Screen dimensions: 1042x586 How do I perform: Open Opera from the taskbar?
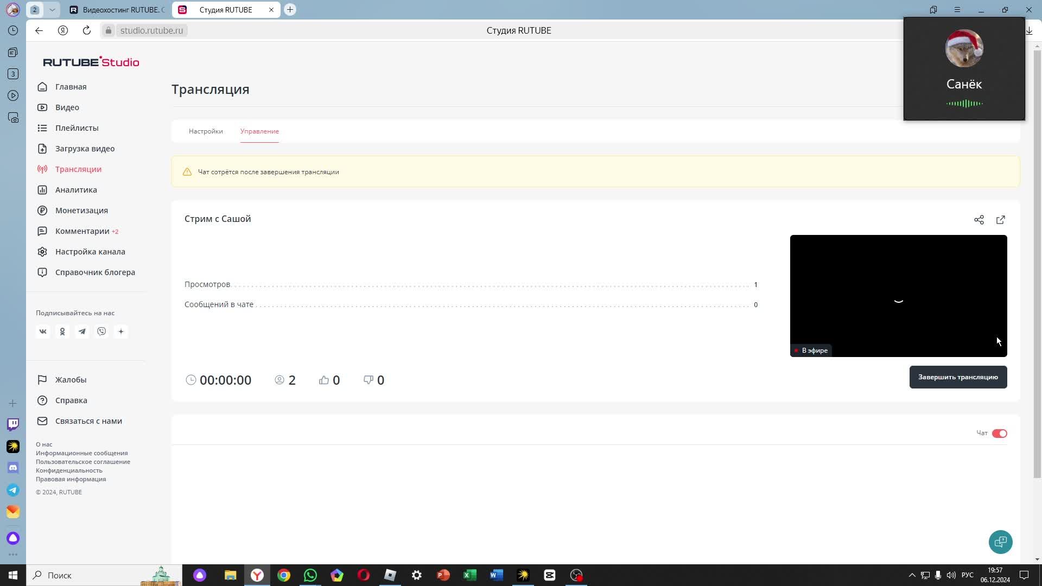coord(364,575)
